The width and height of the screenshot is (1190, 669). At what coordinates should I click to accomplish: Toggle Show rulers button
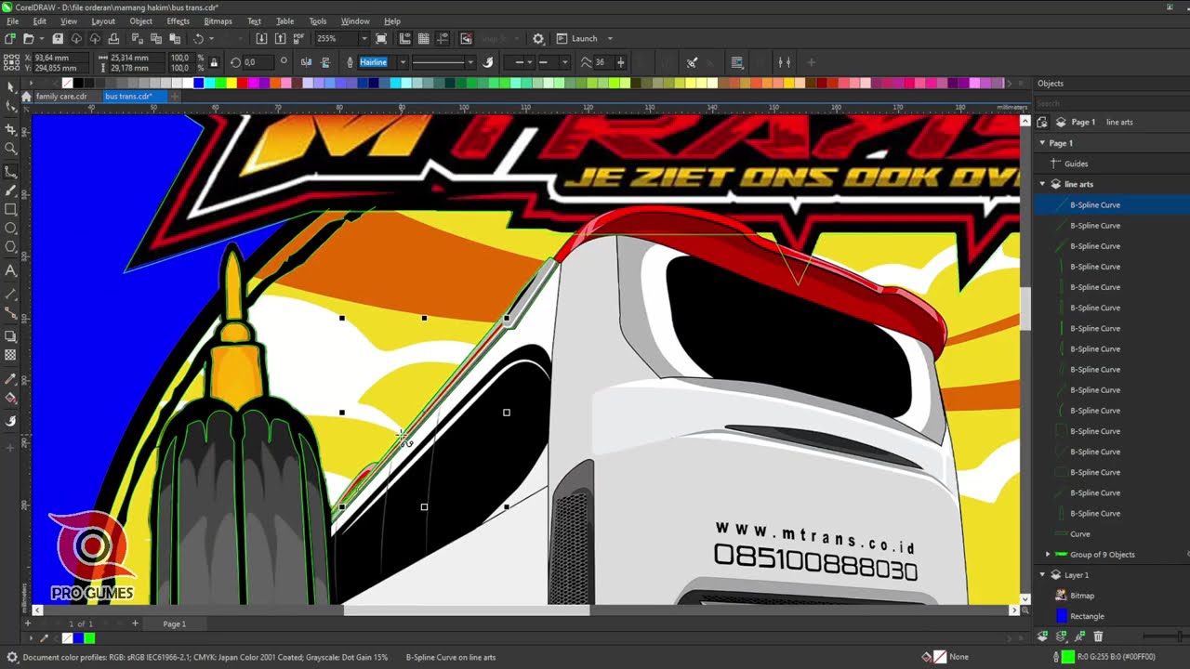click(404, 39)
